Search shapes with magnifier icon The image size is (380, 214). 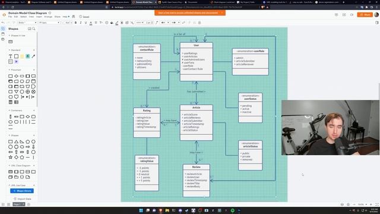point(34,29)
